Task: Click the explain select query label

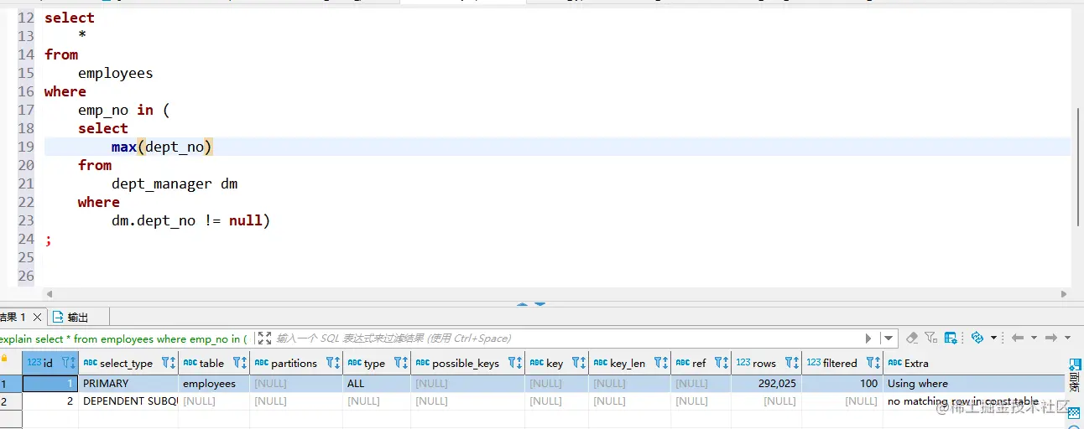Action: (x=123, y=339)
